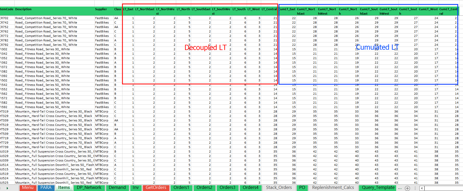Select the Demand sheet tab

coord(117,188)
